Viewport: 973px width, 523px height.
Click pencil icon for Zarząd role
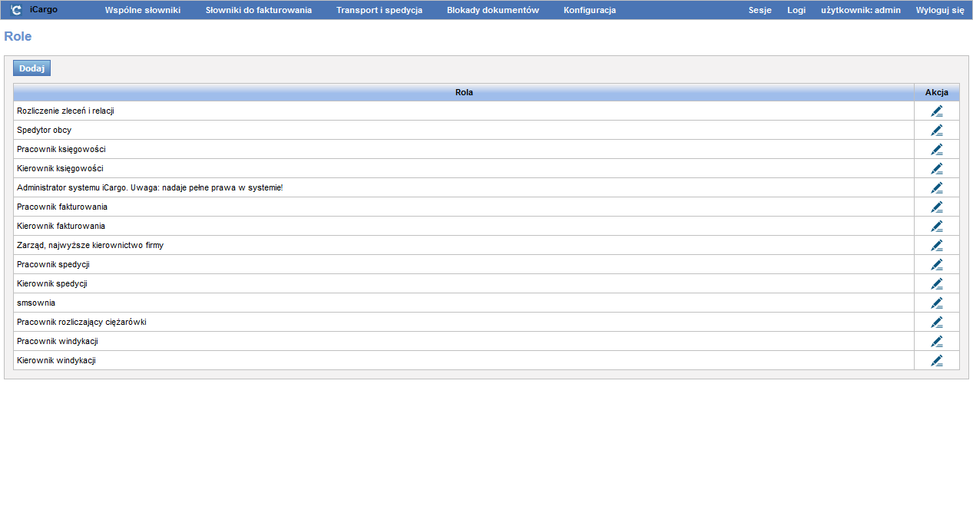(x=936, y=246)
